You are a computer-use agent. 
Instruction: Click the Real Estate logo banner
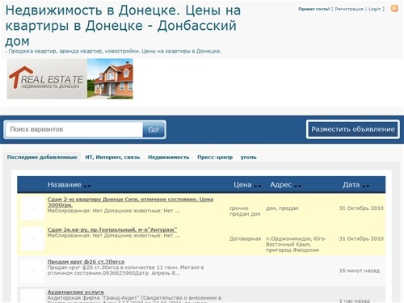click(70, 78)
